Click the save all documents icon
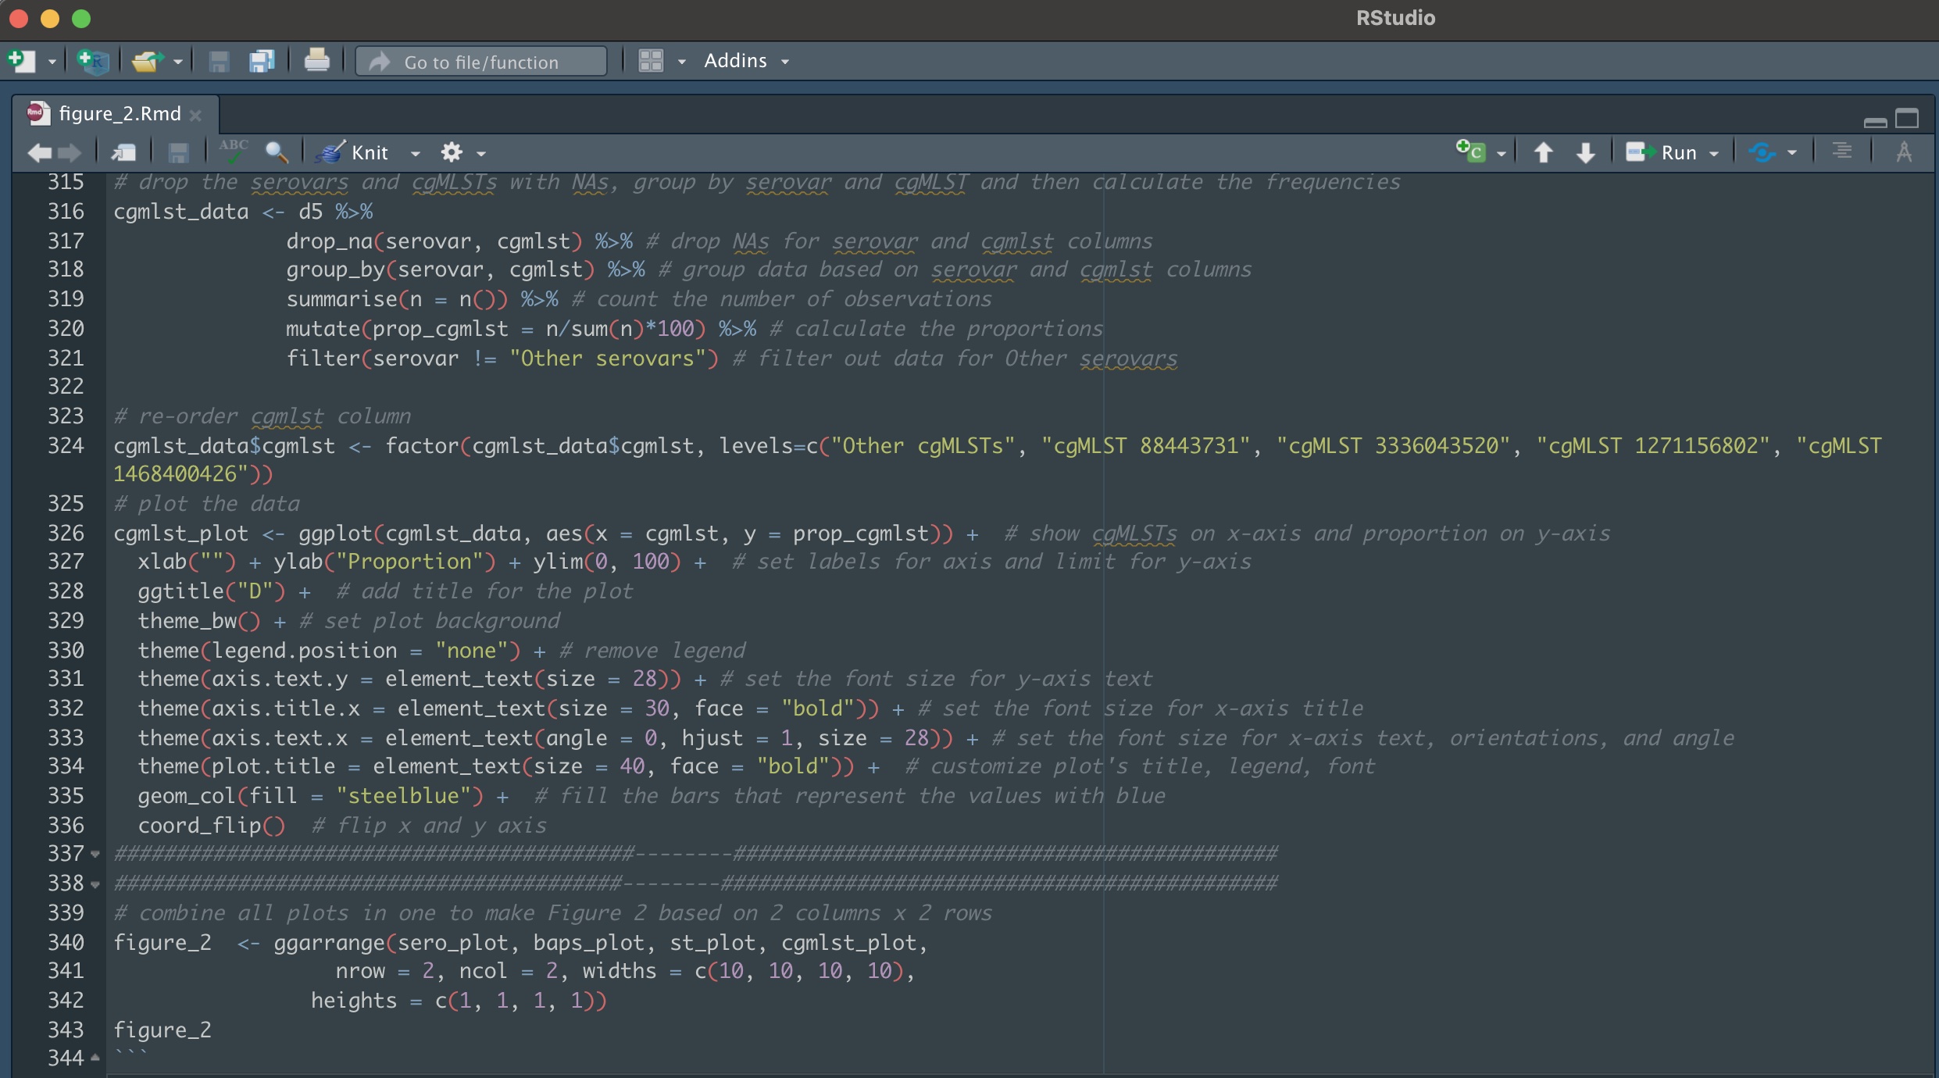Image resolution: width=1939 pixels, height=1078 pixels. click(262, 61)
